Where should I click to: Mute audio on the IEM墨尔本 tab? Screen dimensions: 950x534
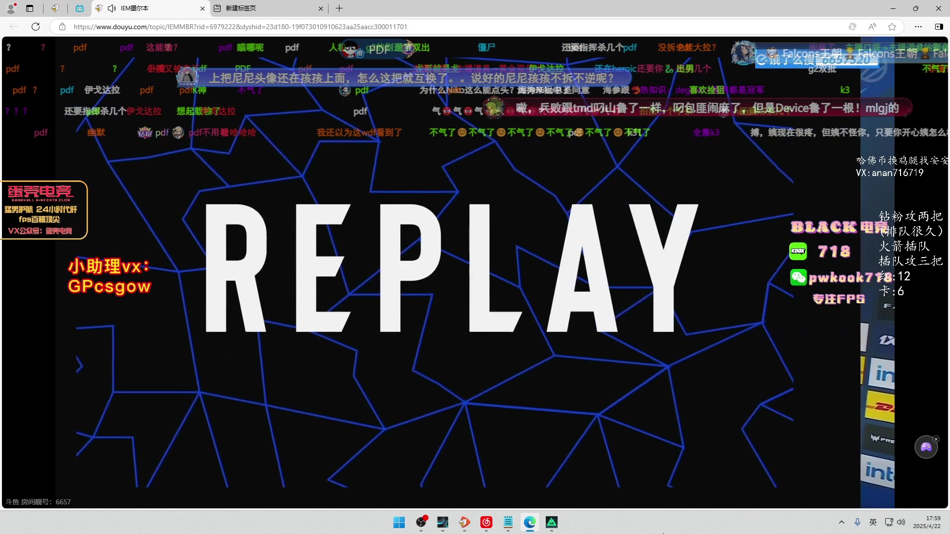tap(112, 8)
